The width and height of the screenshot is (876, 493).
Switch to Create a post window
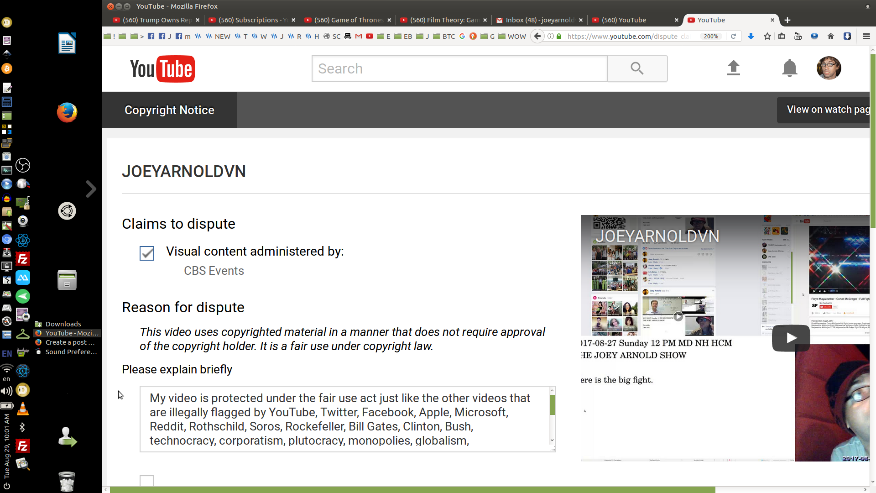click(x=66, y=342)
